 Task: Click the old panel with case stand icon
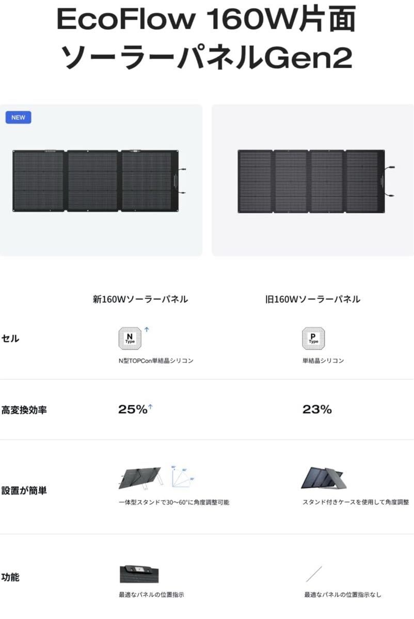coord(326,478)
